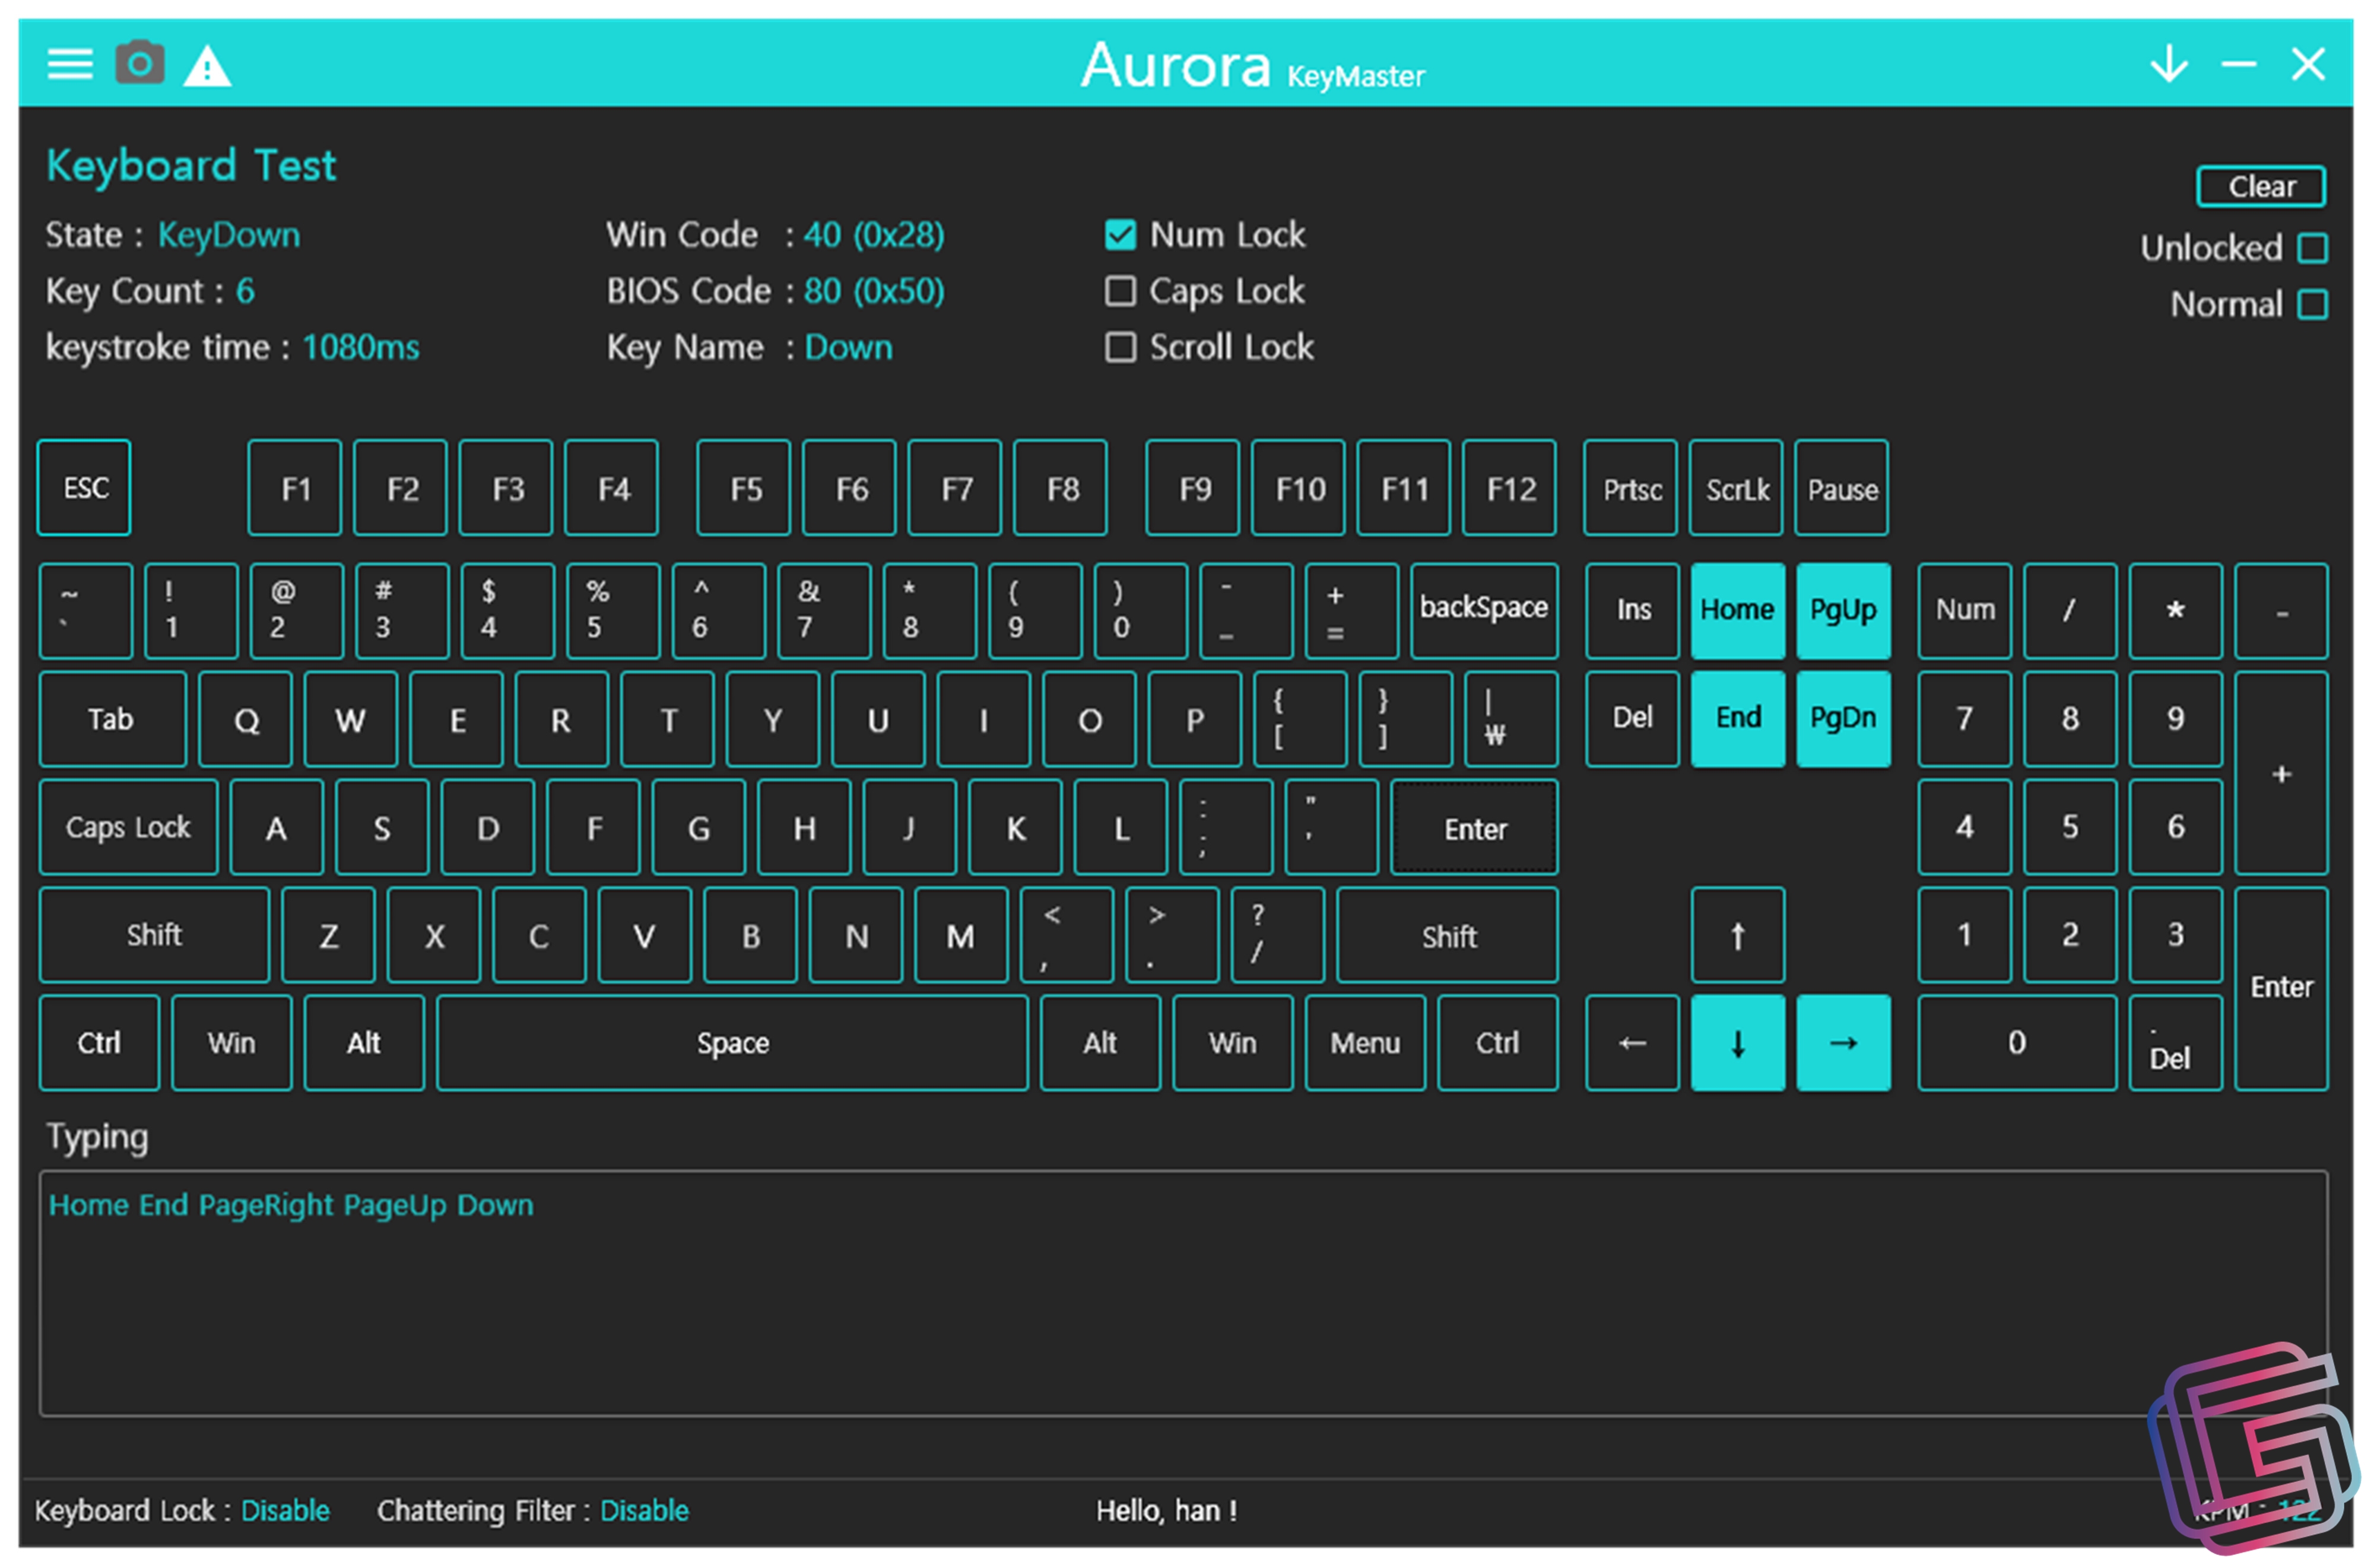
Task: Enable the Scroll Lock checkbox
Action: [x=1120, y=347]
